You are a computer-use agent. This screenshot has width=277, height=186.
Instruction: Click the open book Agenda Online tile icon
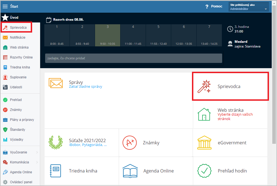point(130,171)
